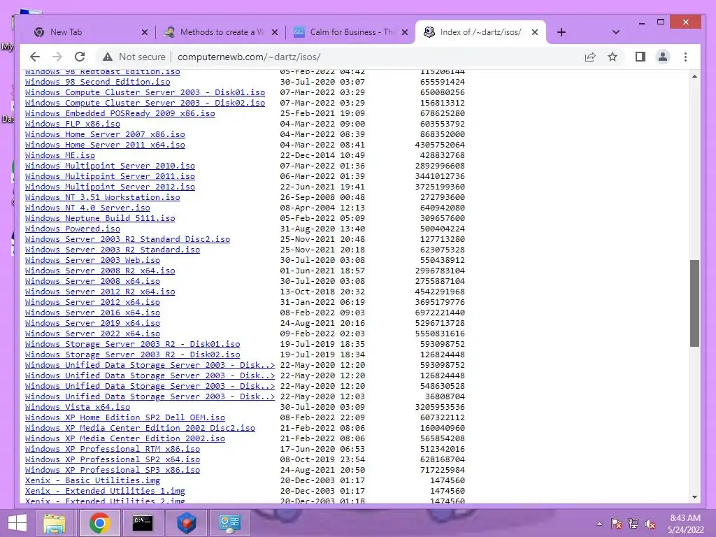Click the file size 6972221440
The width and height of the screenshot is (716, 537).
[441, 313]
